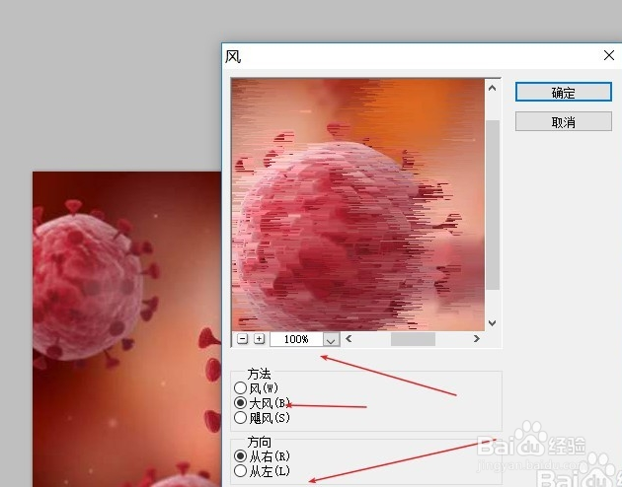622x487 pixels.
Task: Click the vertical preview scrollbar thumb
Action: click(493, 205)
